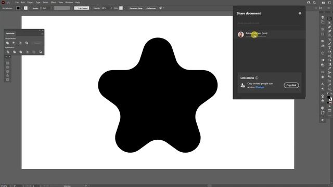Click the Copy link button
The height and width of the screenshot is (187, 333).
pos(291,85)
